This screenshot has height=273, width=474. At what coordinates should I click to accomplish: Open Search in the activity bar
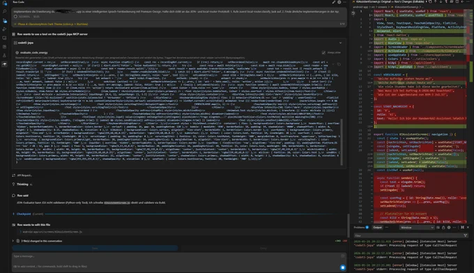tap(5, 11)
